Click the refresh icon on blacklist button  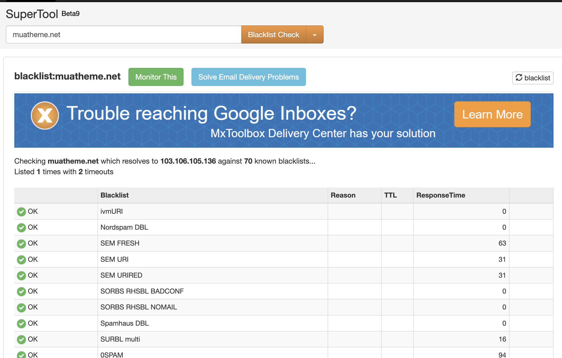point(519,78)
